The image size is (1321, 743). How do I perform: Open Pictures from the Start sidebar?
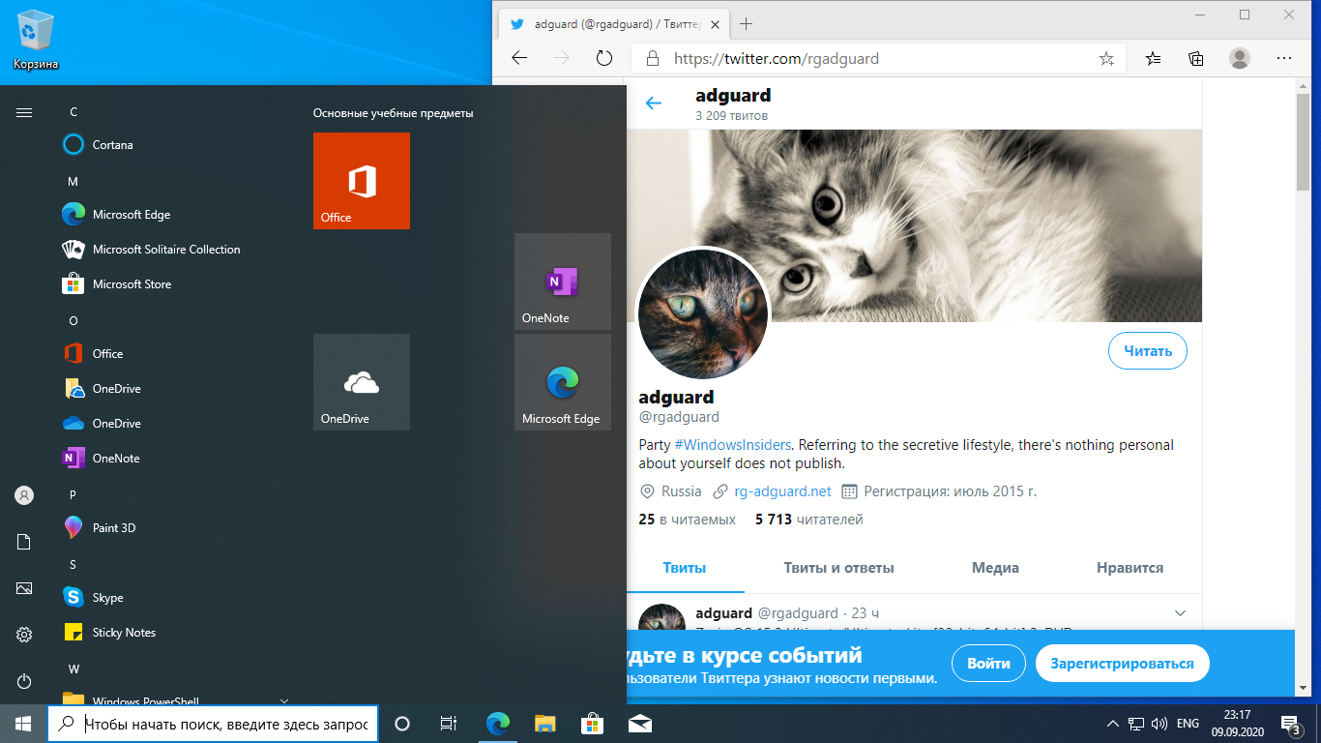[24, 588]
